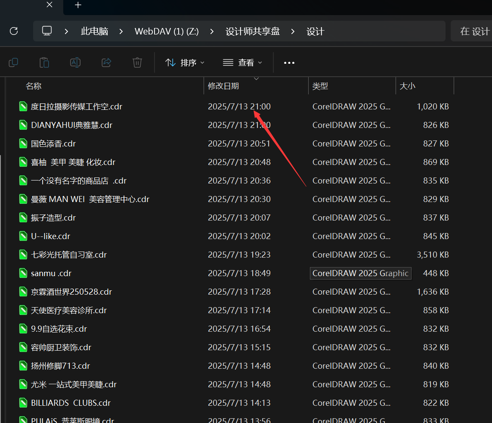This screenshot has height=423, width=492.
Task: Select the file icon of 京霖酒世界250528.cdr
Action: [23, 292]
